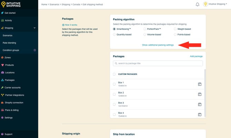Check the Box 4 checkbox
This screenshot has height=138, width=231.
tap(114, 115)
